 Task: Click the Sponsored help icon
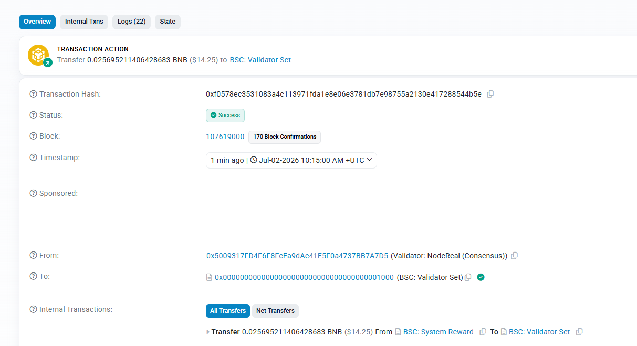(x=34, y=193)
